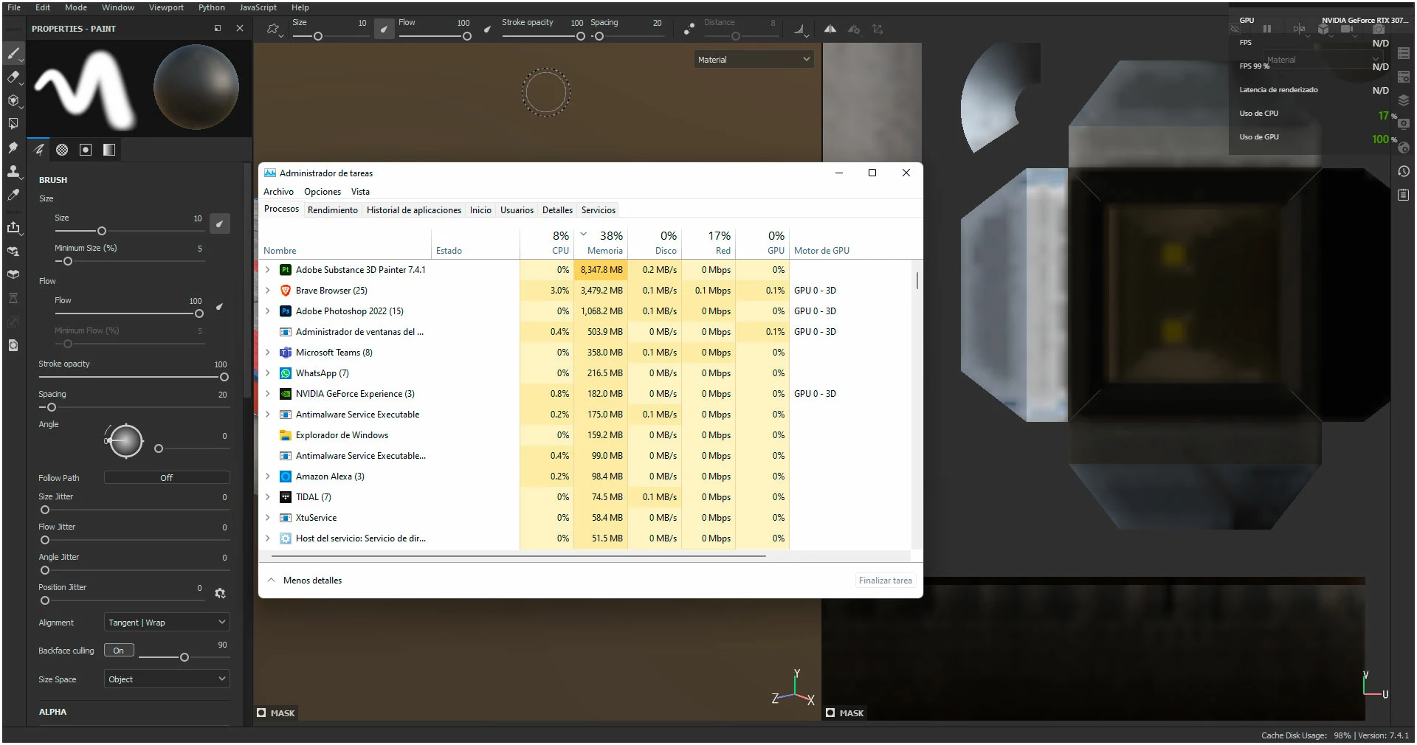Open the Opciones menu in Task Manager
Image resolution: width=1417 pixels, height=745 pixels.
click(323, 192)
